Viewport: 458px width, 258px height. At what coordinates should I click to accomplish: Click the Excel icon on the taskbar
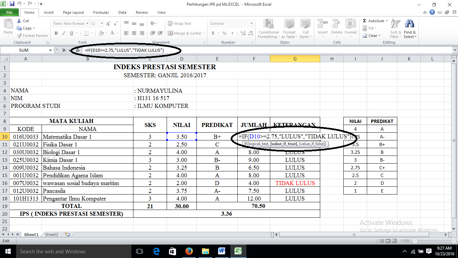click(x=238, y=251)
